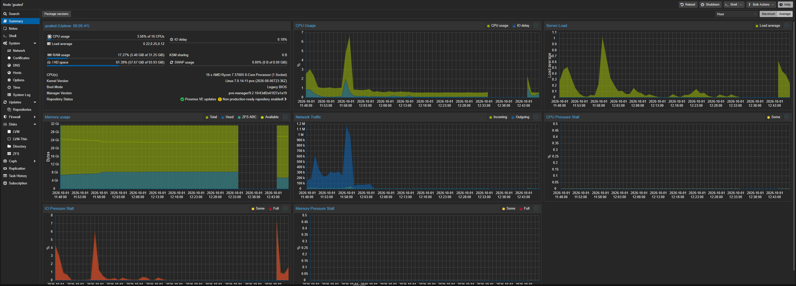Open the Hosts menu item
The width and height of the screenshot is (796, 286).
tap(20, 73)
